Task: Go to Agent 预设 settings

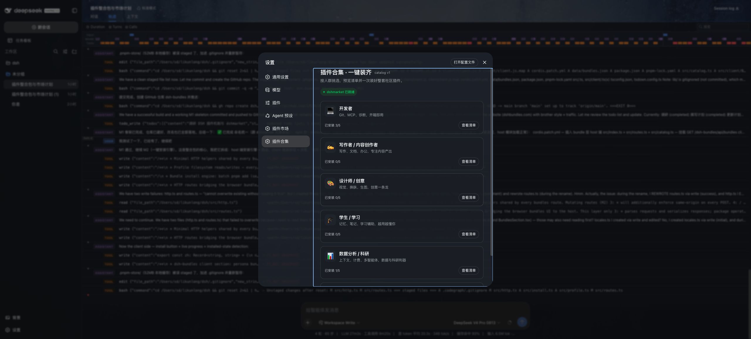Action: [285, 116]
